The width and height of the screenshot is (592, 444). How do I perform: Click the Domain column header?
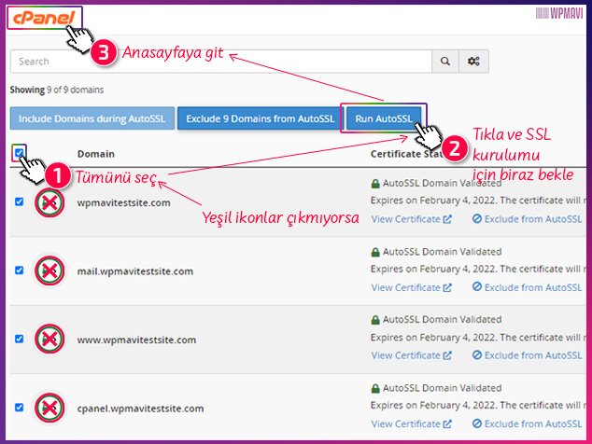click(96, 154)
